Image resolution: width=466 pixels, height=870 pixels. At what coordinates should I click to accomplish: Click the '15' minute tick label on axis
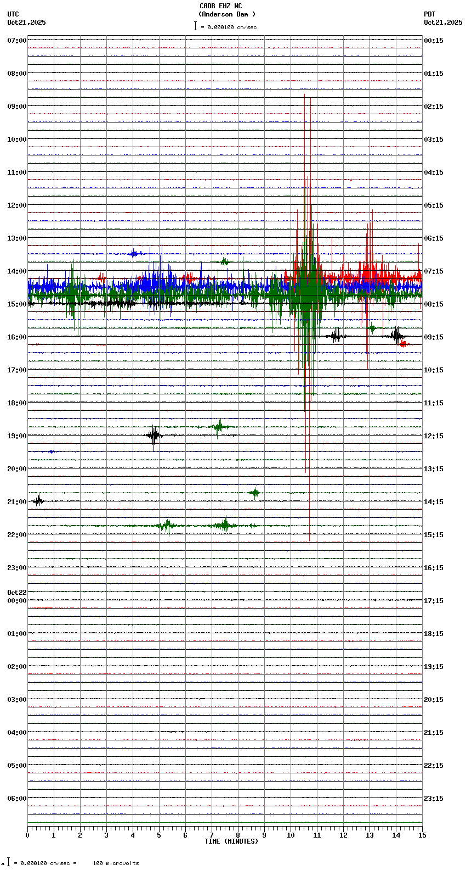pos(422,835)
